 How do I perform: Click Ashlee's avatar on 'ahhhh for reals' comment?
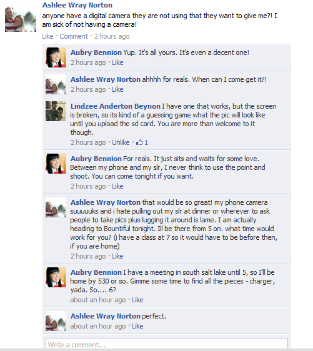(x=56, y=84)
